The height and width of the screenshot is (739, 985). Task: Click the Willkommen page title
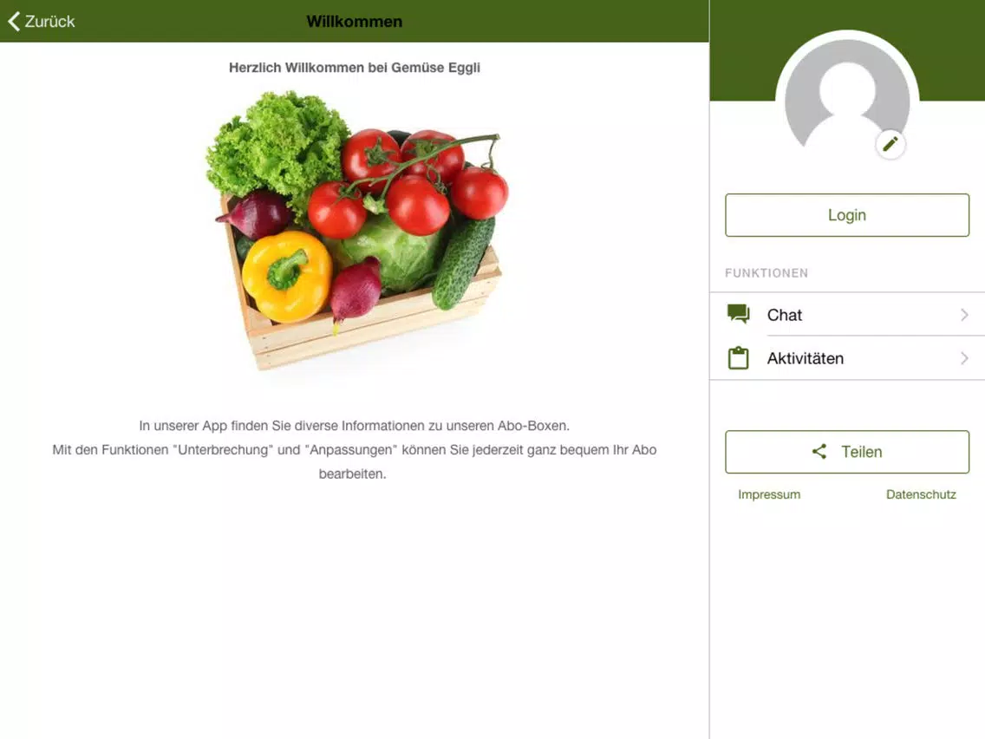pyautogui.click(x=355, y=22)
